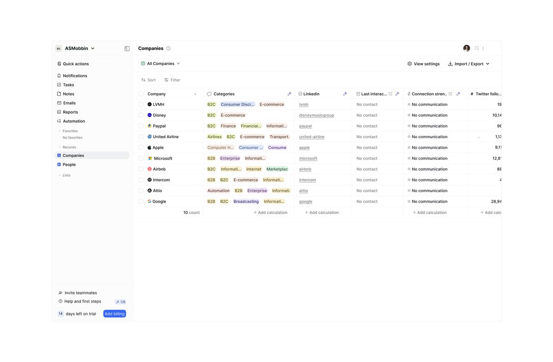
Task: Select Companies under Records
Action: (x=92, y=156)
